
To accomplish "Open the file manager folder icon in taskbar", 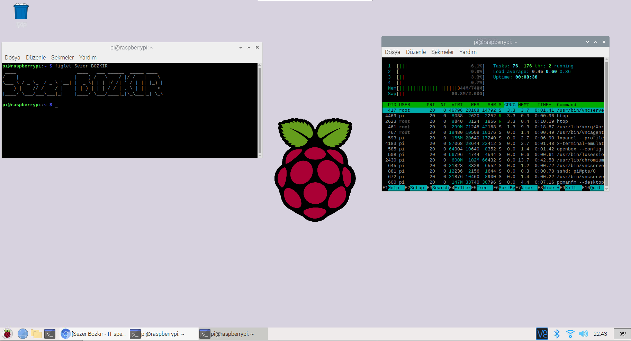I will coord(36,334).
